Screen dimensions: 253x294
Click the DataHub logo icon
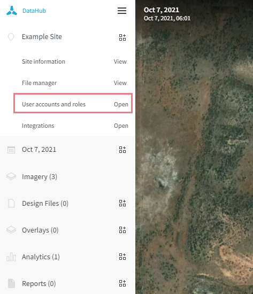coord(12,11)
